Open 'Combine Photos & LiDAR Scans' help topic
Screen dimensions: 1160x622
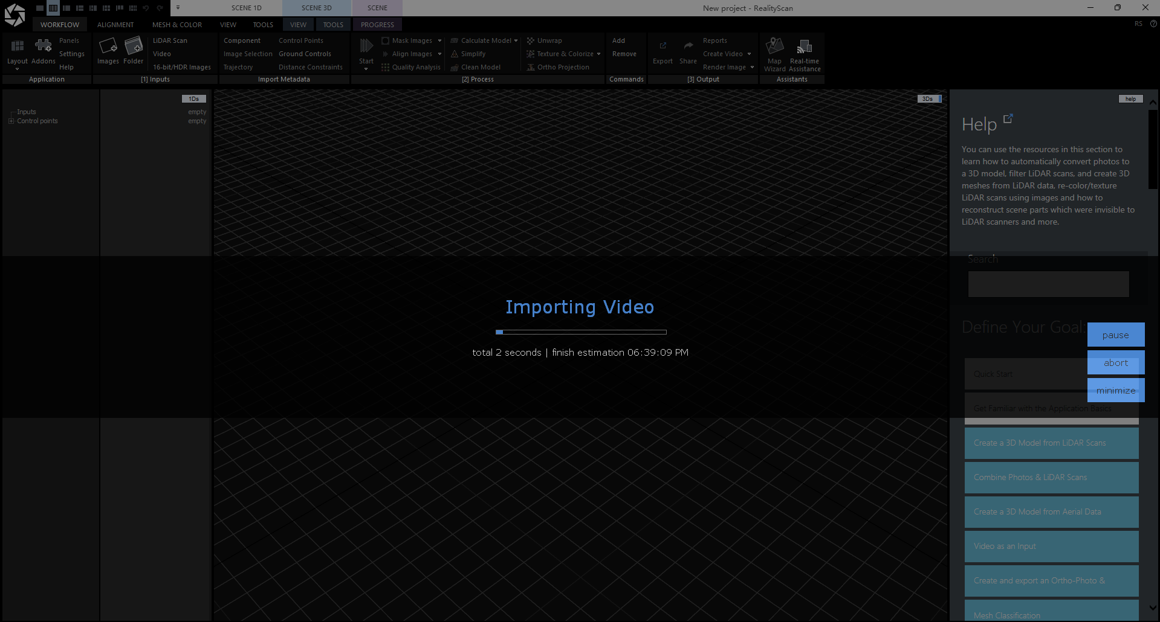pos(1052,477)
